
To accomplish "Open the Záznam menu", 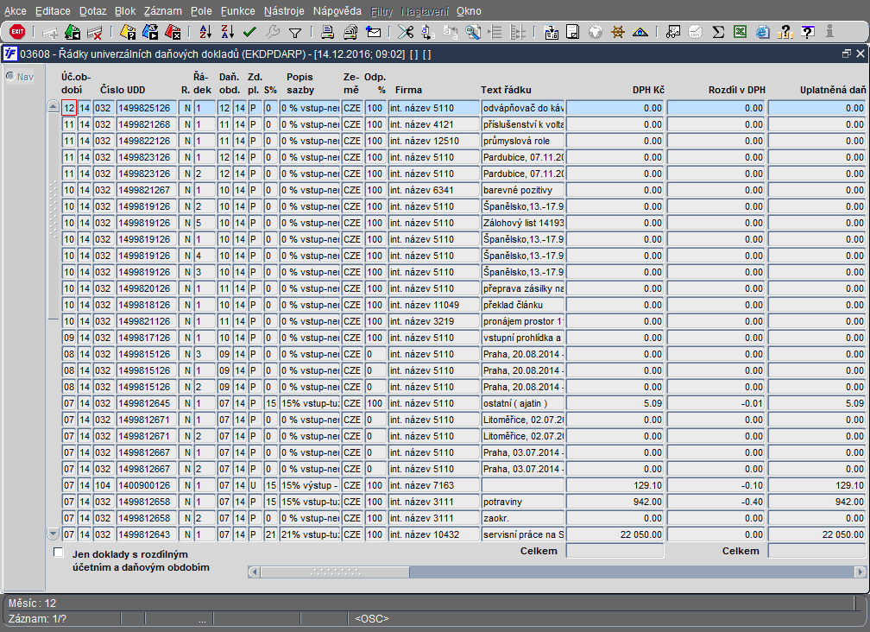I will tap(162, 11).
